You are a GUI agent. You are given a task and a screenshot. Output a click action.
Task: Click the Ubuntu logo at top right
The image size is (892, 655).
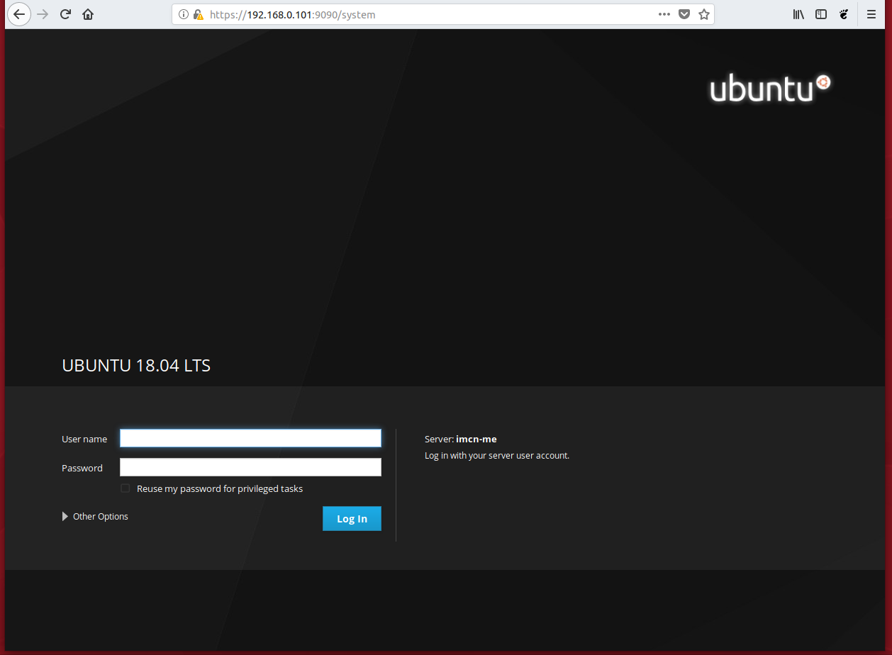[x=769, y=89]
